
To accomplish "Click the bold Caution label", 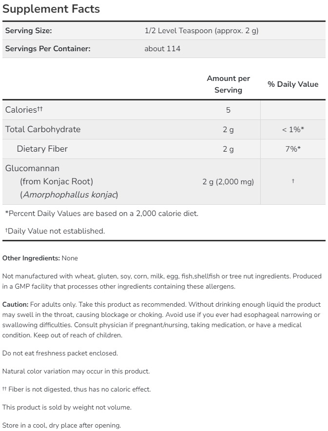I will (x=15, y=304).
